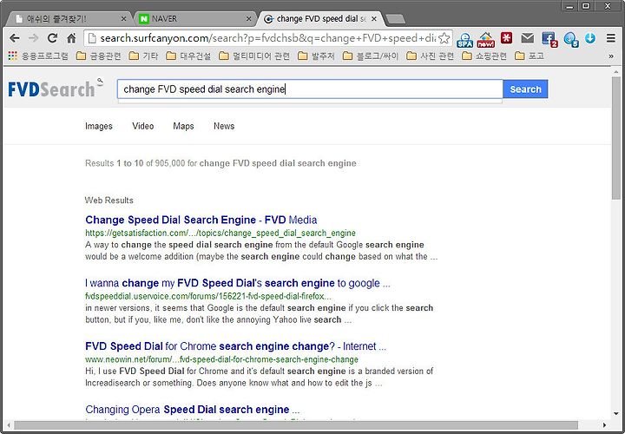Viewport: 625px width, 434px height.
Task: Open the News search category
Action: coord(224,126)
